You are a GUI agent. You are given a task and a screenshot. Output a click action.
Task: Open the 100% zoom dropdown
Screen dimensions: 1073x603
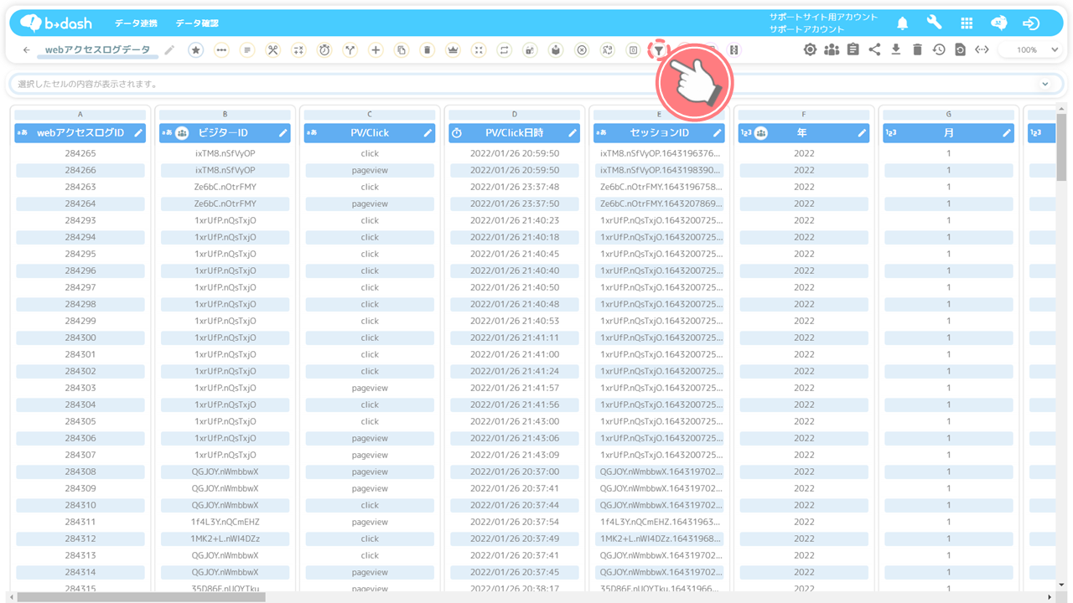1032,50
